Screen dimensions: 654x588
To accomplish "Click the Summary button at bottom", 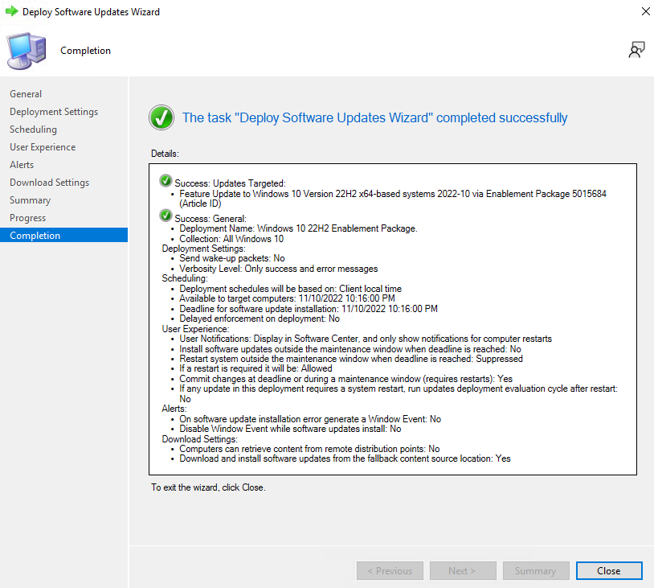I will pos(536,570).
